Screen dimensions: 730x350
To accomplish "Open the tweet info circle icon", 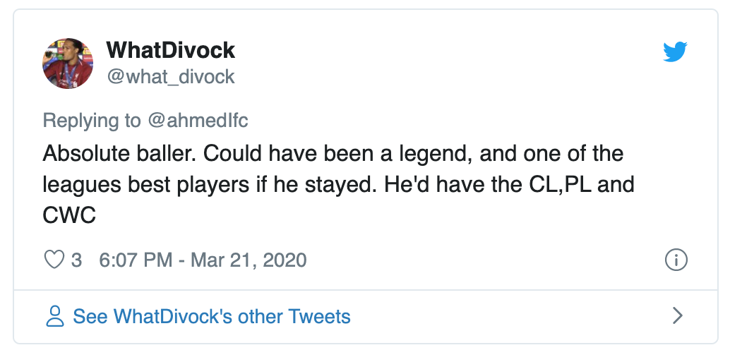I will click(676, 260).
